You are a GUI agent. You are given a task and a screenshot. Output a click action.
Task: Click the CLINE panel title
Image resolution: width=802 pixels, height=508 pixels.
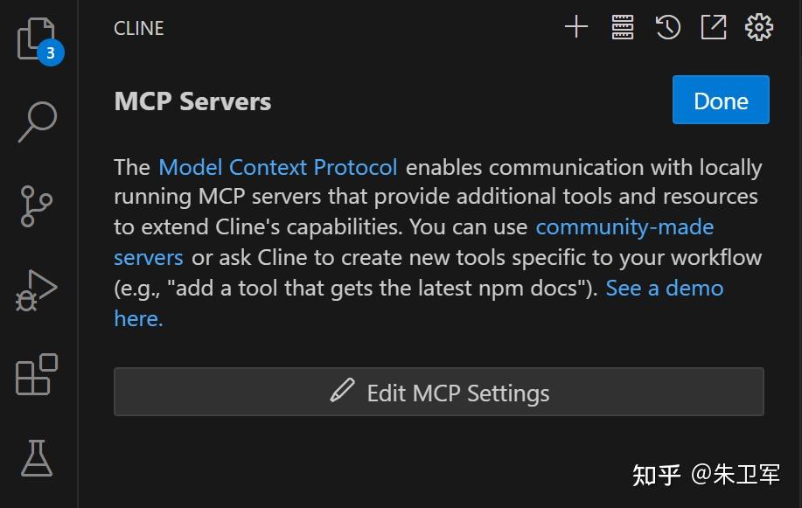(x=138, y=28)
